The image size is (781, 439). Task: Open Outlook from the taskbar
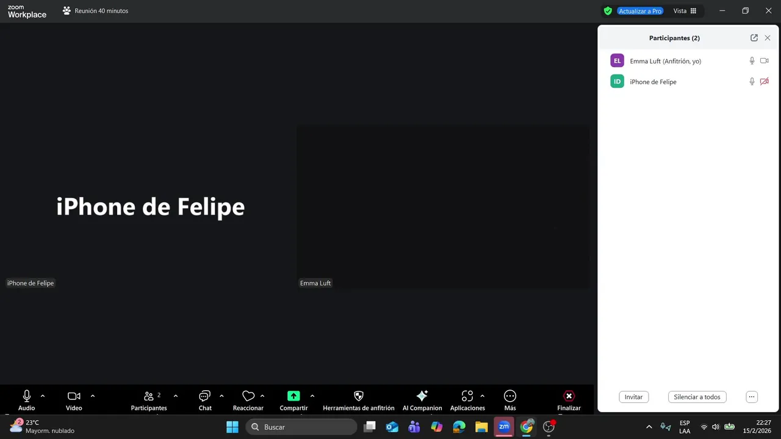(x=392, y=427)
